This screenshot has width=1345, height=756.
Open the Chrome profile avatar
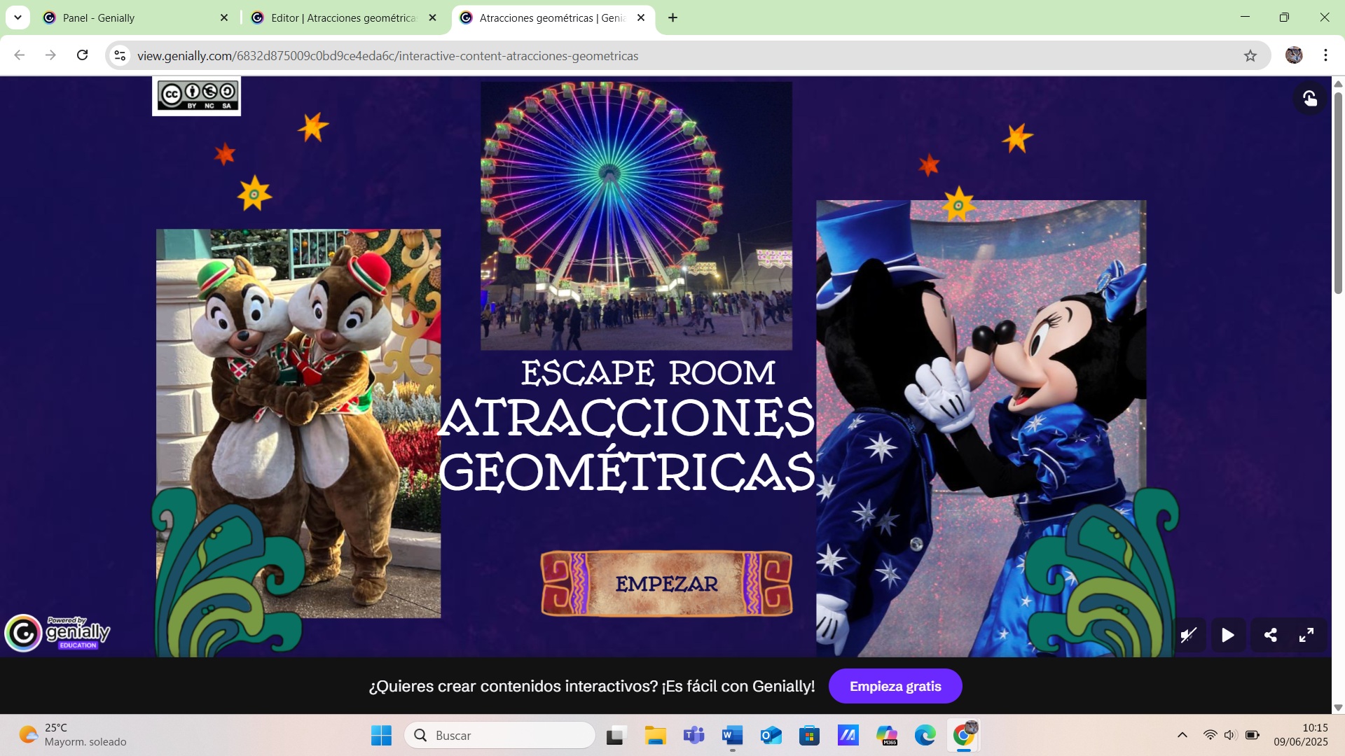1294,55
